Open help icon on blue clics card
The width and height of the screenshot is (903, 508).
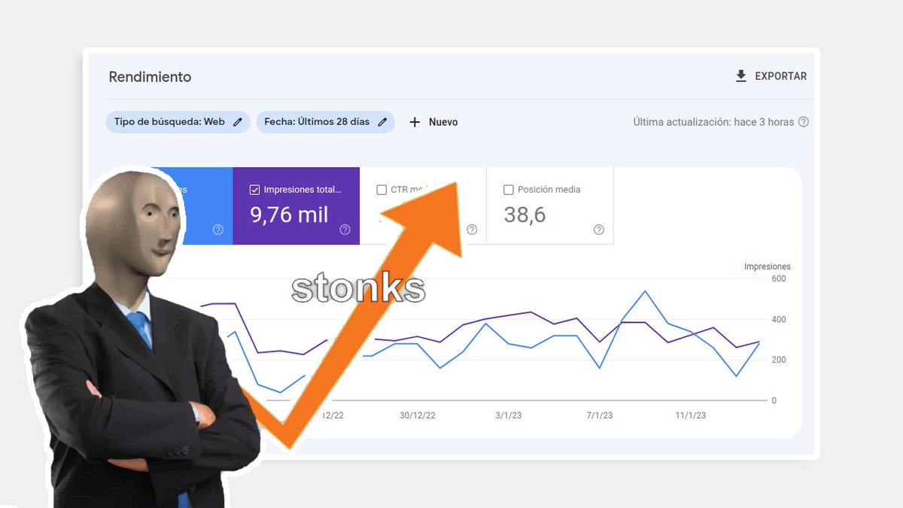(218, 230)
